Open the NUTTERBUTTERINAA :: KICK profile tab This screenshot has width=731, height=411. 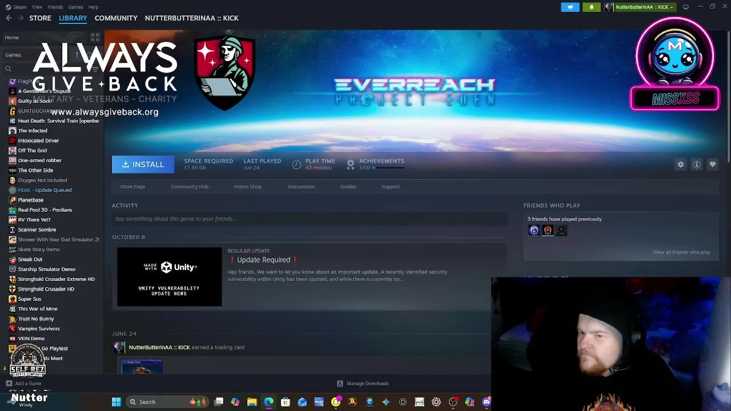[x=192, y=18]
